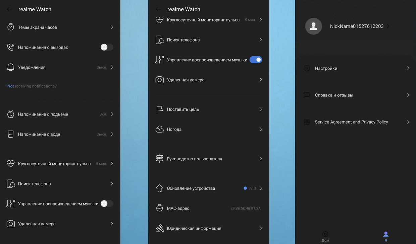Tap 5 мин. value in left panel

(x=101, y=164)
